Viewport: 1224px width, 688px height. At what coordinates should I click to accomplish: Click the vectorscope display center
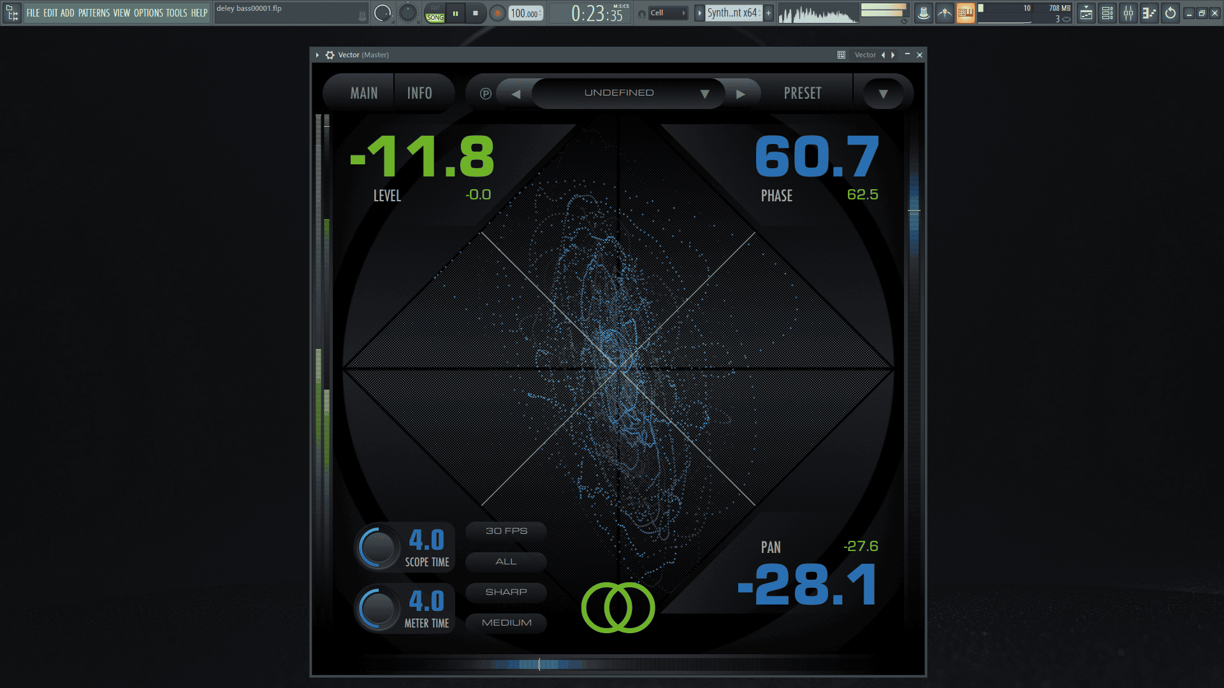tap(618, 369)
